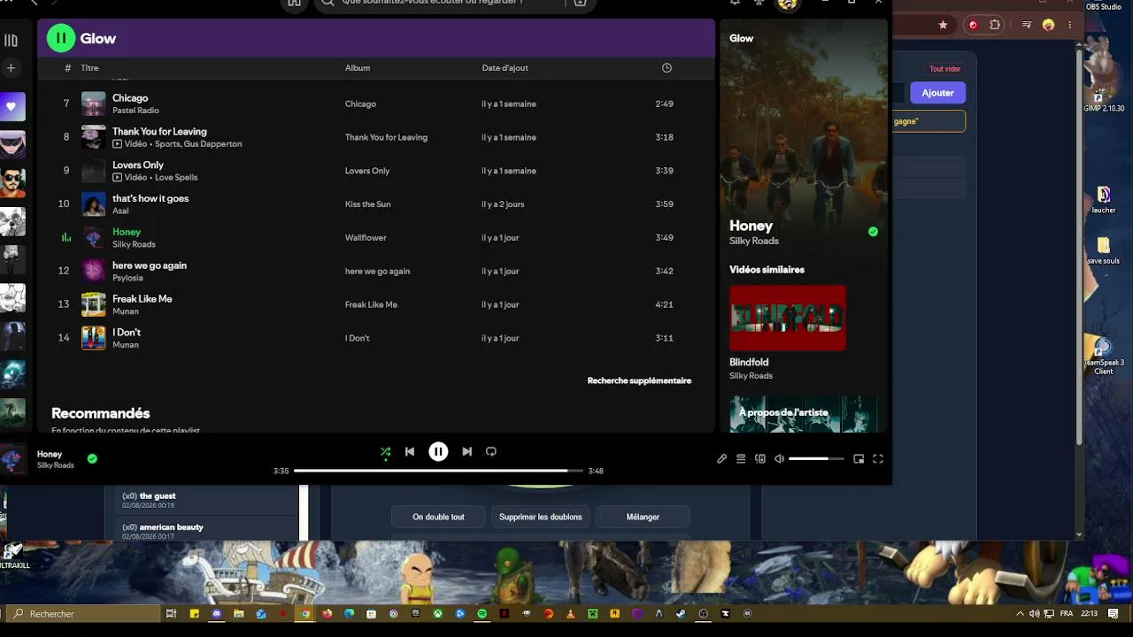
Task: Open the Chrome extensions puzzle icon
Action: 995,25
